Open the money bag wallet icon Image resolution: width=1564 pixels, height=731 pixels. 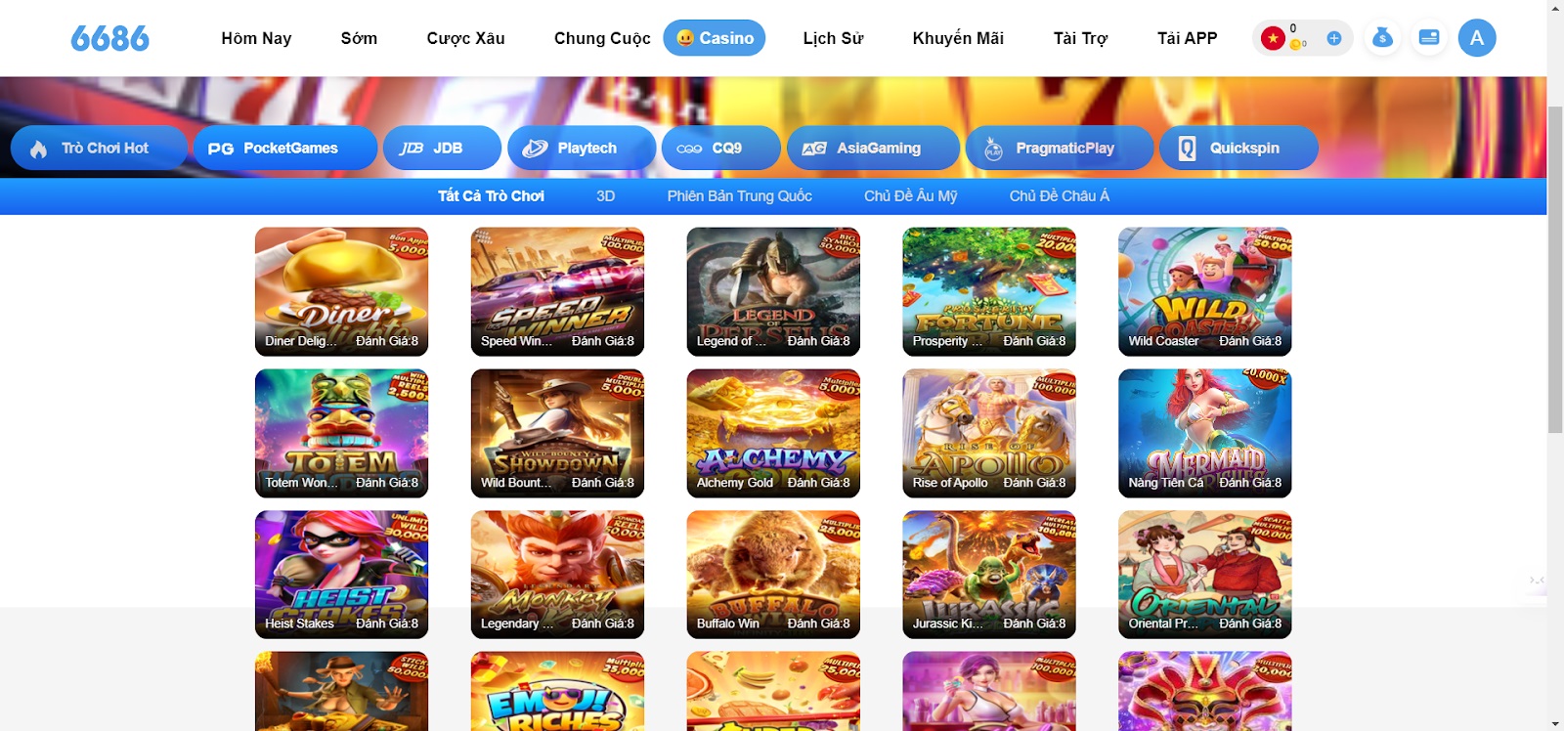1382,38
